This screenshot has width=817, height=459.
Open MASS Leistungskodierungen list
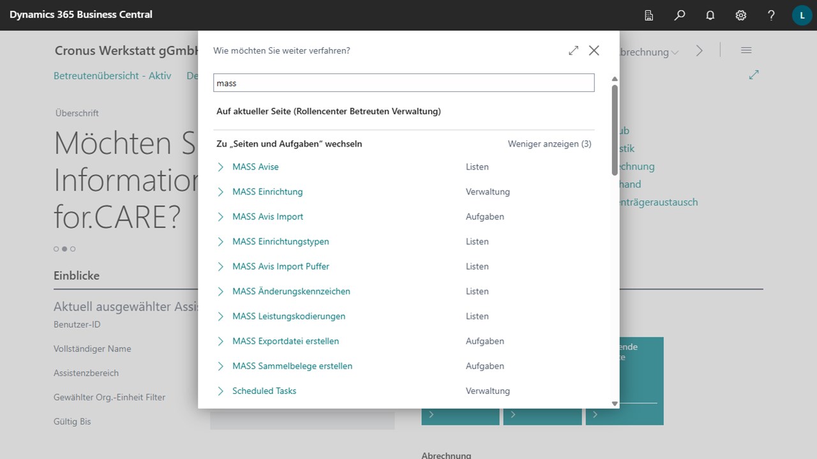289,316
